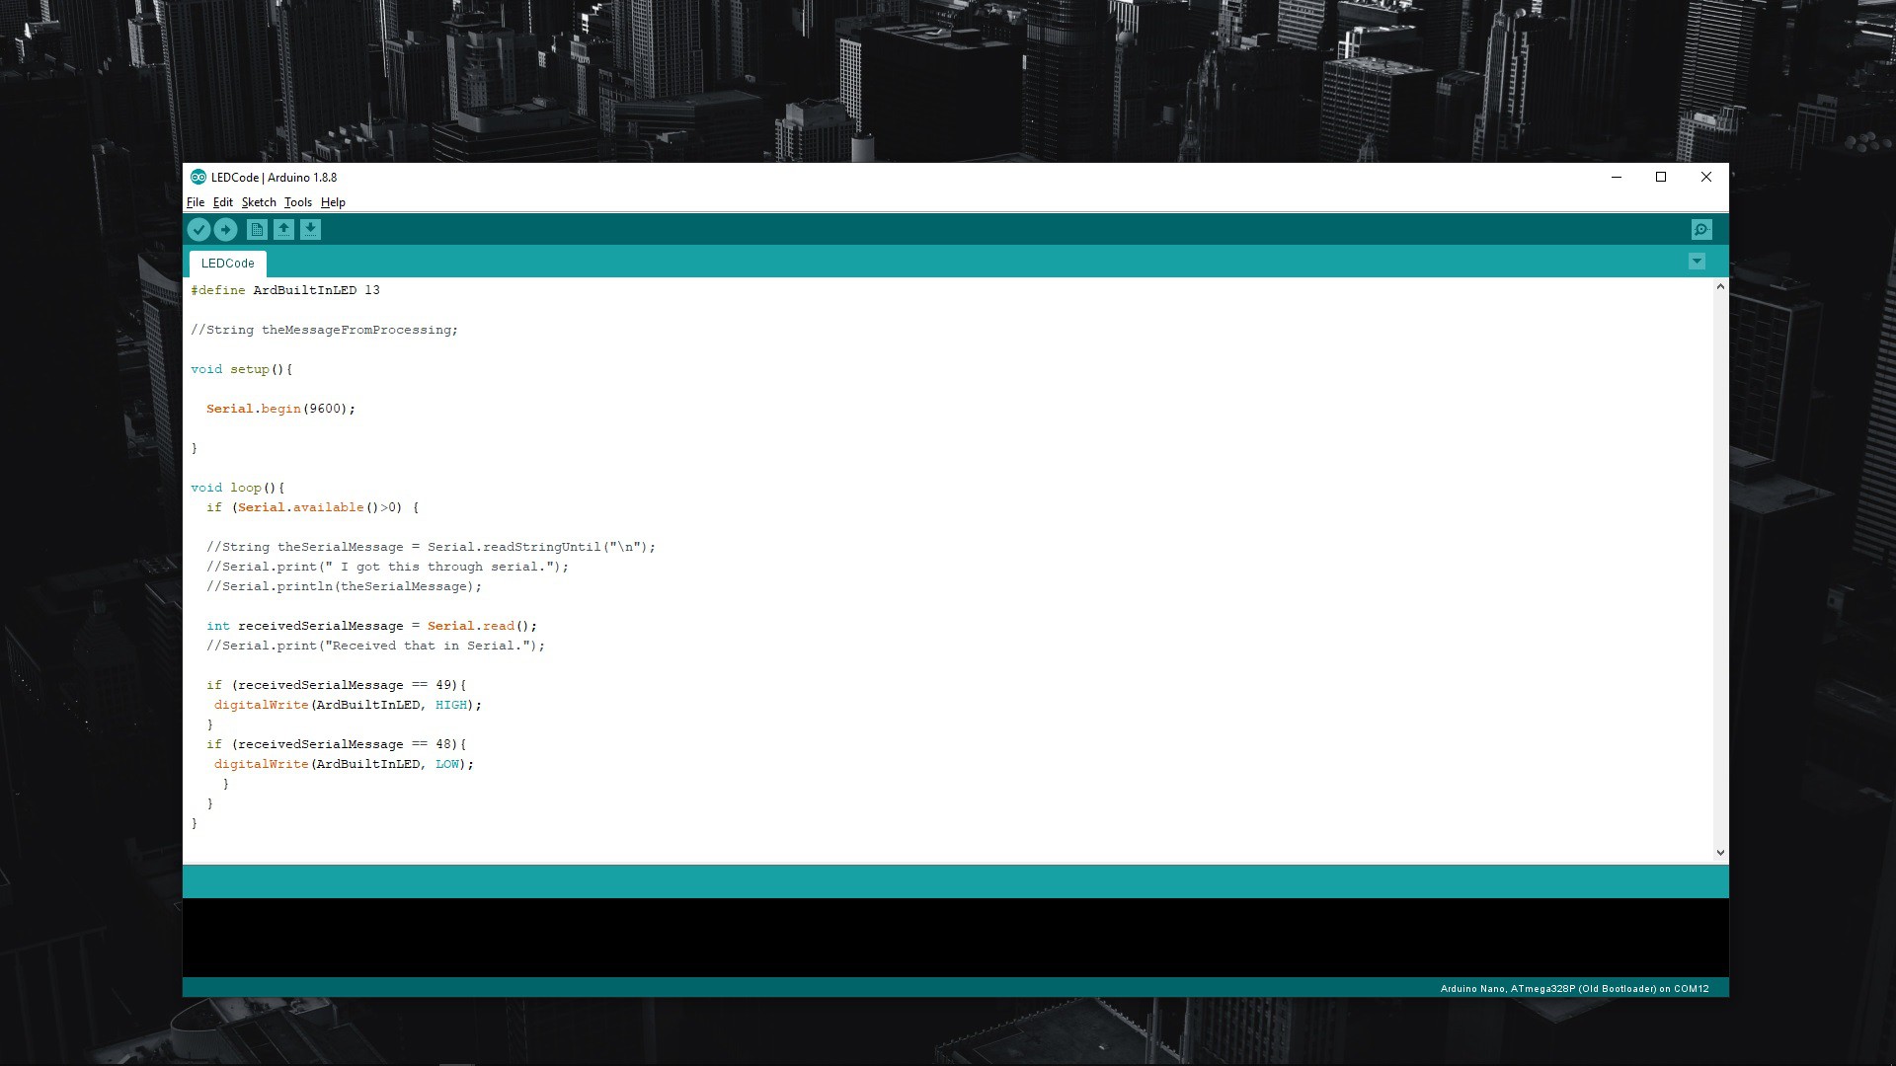Open the Tools menu

[297, 202]
